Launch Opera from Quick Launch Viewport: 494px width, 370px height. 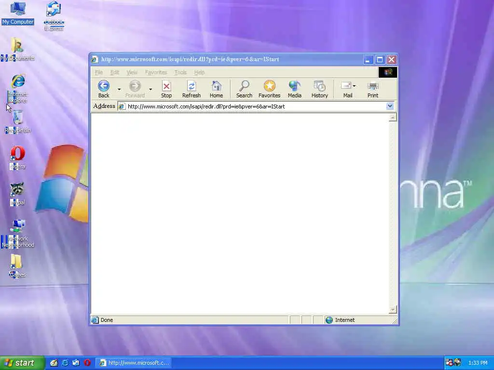87,363
